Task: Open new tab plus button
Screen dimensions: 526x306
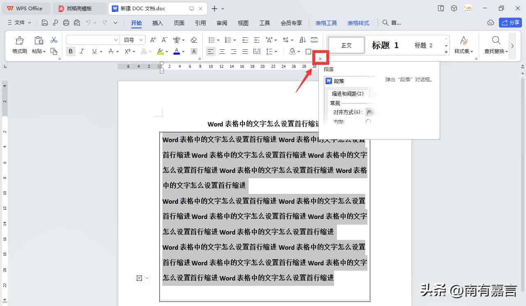Action: pyautogui.click(x=215, y=8)
